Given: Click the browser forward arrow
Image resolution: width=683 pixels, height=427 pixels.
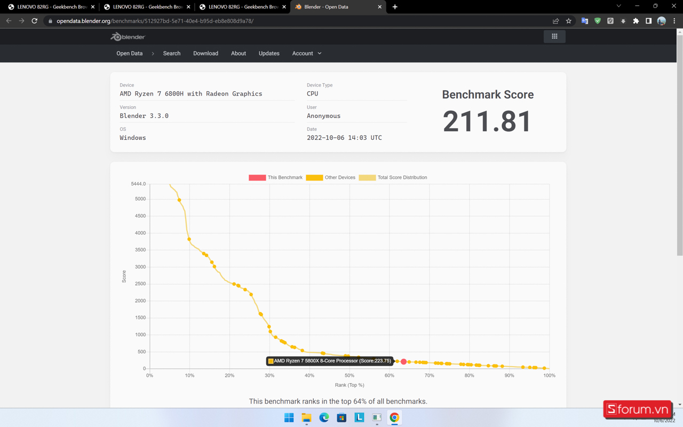Looking at the screenshot, I should [x=22, y=21].
